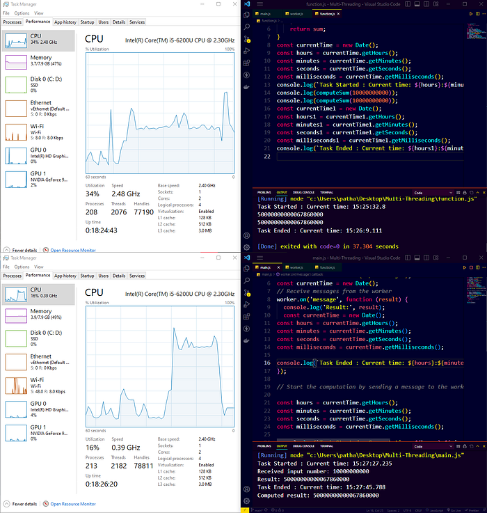Screen dimensions: 487x513
Task: Open Run and Debug in main.js VS Code window
Action: 247,304
